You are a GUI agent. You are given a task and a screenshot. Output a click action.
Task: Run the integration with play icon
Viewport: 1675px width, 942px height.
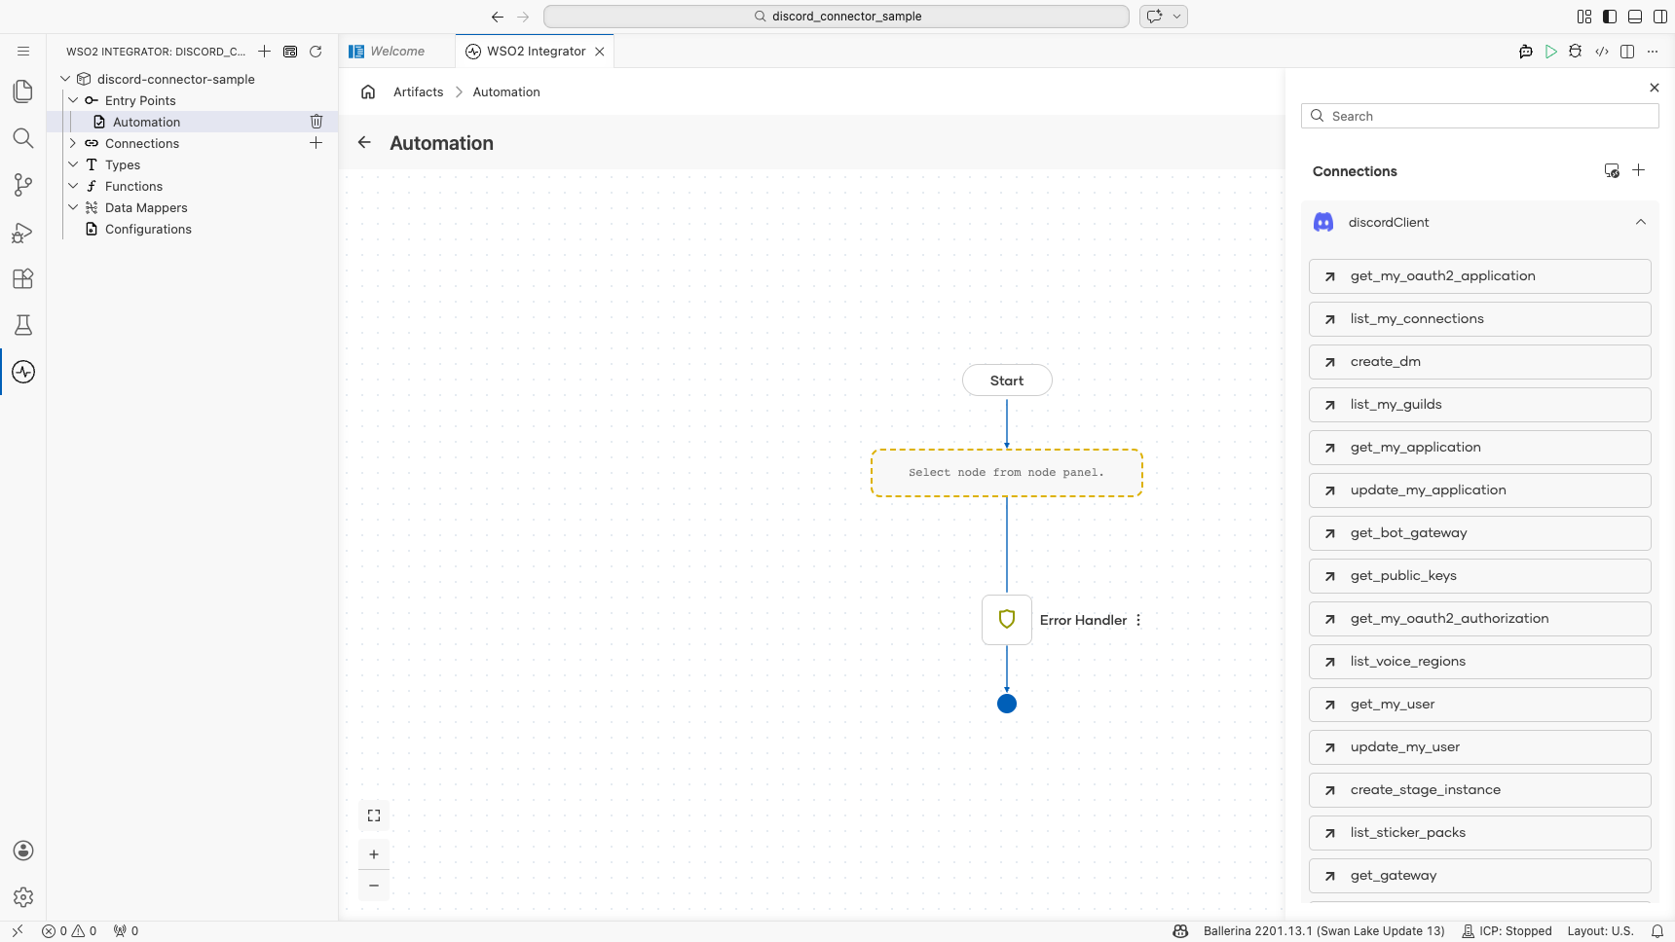click(1551, 52)
